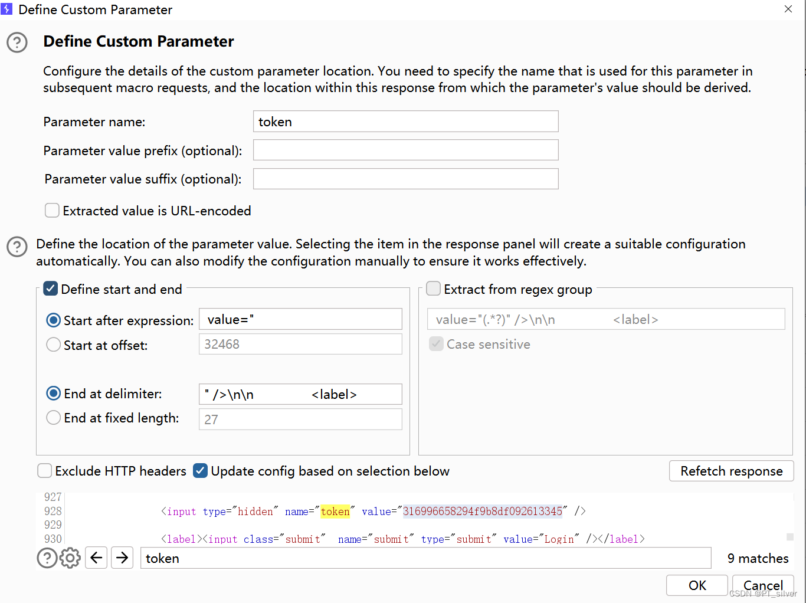This screenshot has width=806, height=603.
Task: Click the regex group expression field
Action: pyautogui.click(x=607, y=319)
